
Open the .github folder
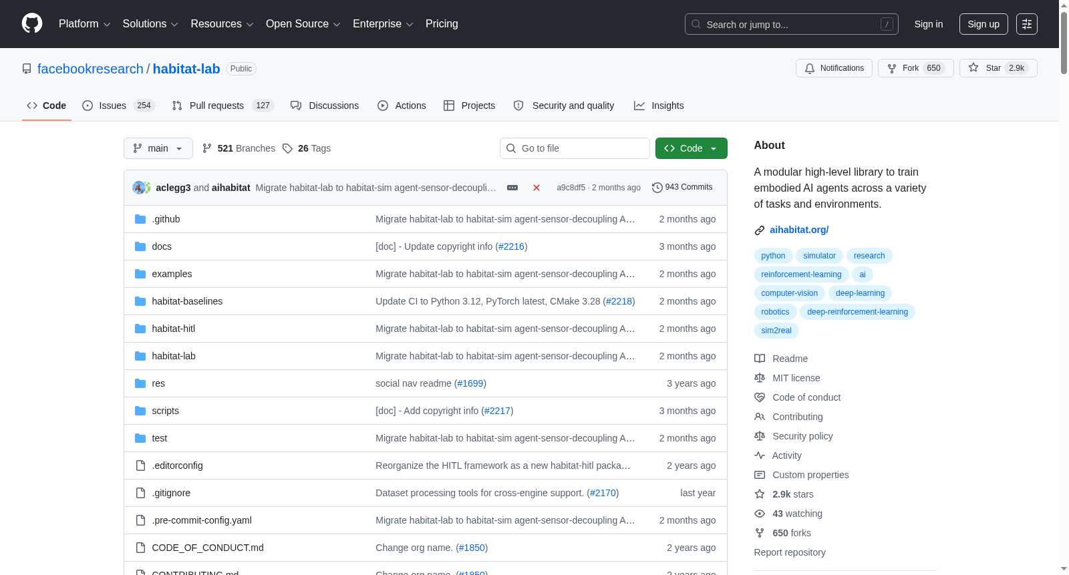click(x=166, y=219)
